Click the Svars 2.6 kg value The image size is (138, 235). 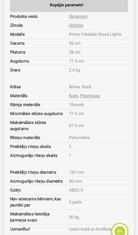click(74, 70)
